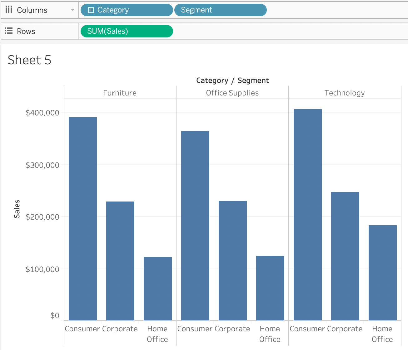Click Home Office label under Office Supplies
This screenshot has width=408, height=350.
coord(270,334)
